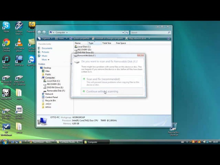Collapse the Folders pane chevron
The width and height of the screenshot is (220, 165).
pos(71,64)
